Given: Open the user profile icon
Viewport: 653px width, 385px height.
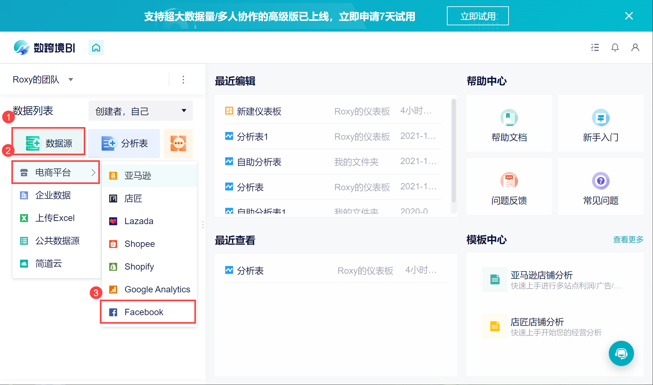Looking at the screenshot, I should (635, 48).
